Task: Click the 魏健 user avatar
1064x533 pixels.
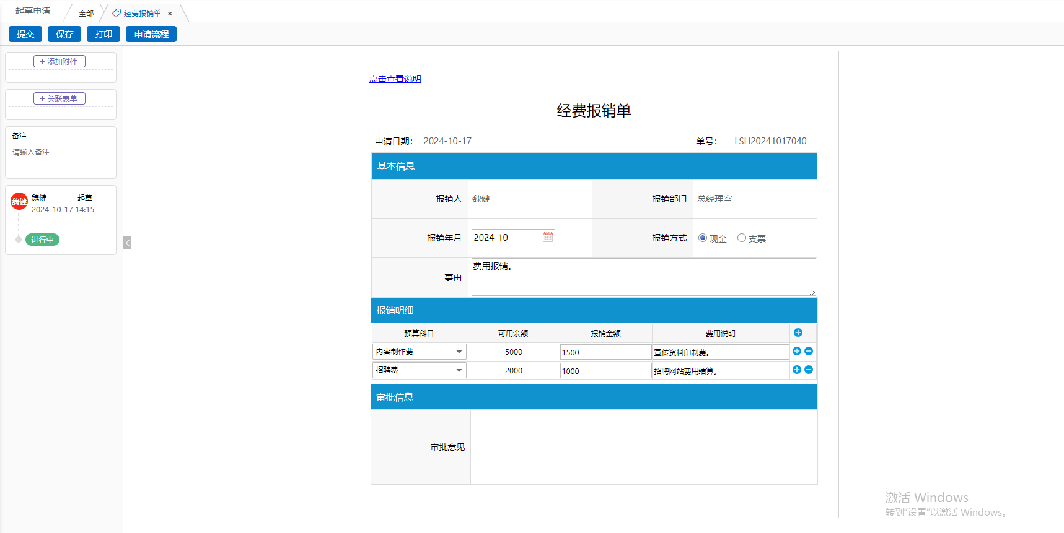Action: coord(19,201)
